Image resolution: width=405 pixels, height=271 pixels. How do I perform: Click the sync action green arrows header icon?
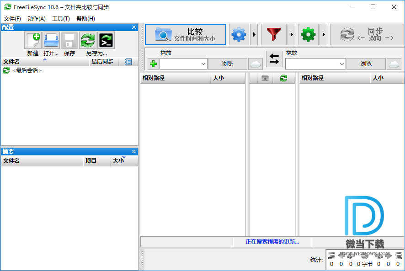point(283,78)
